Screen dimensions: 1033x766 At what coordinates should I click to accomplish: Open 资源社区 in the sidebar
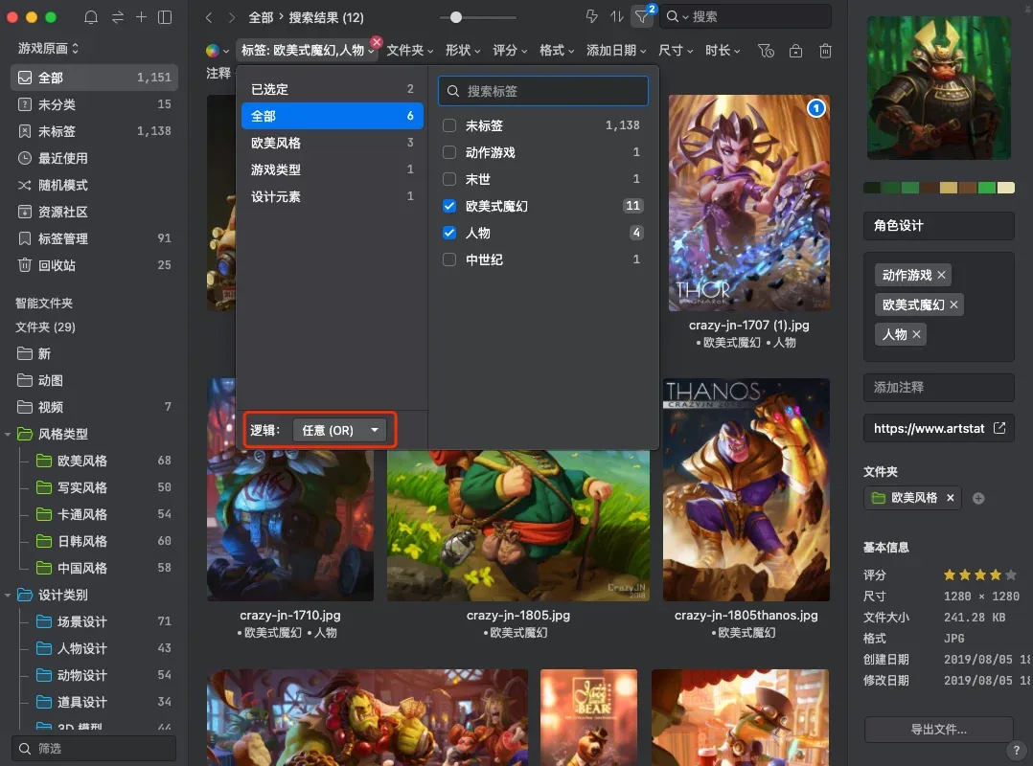[x=94, y=212]
